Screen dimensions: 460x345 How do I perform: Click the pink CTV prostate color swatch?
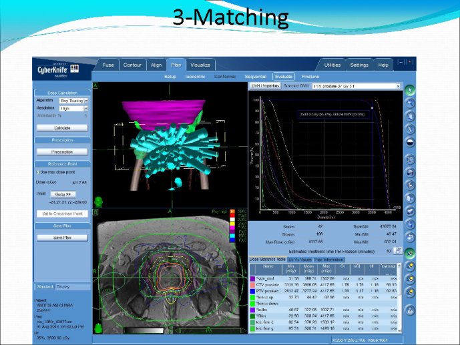click(252, 285)
